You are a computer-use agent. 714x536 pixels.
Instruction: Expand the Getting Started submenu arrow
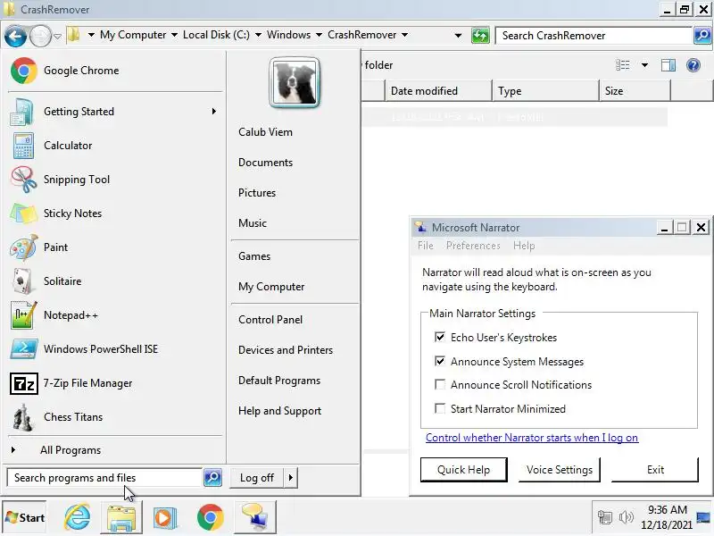(x=214, y=112)
